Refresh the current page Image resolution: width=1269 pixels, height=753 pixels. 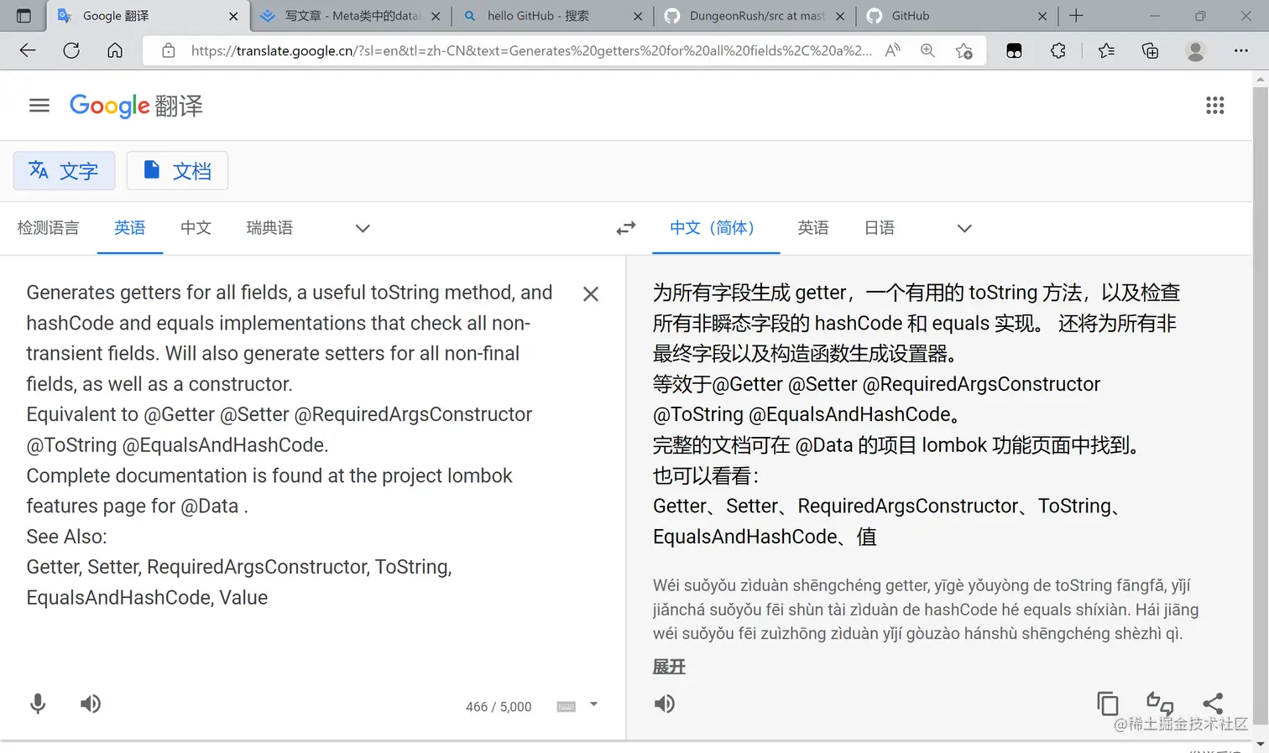pos(71,50)
